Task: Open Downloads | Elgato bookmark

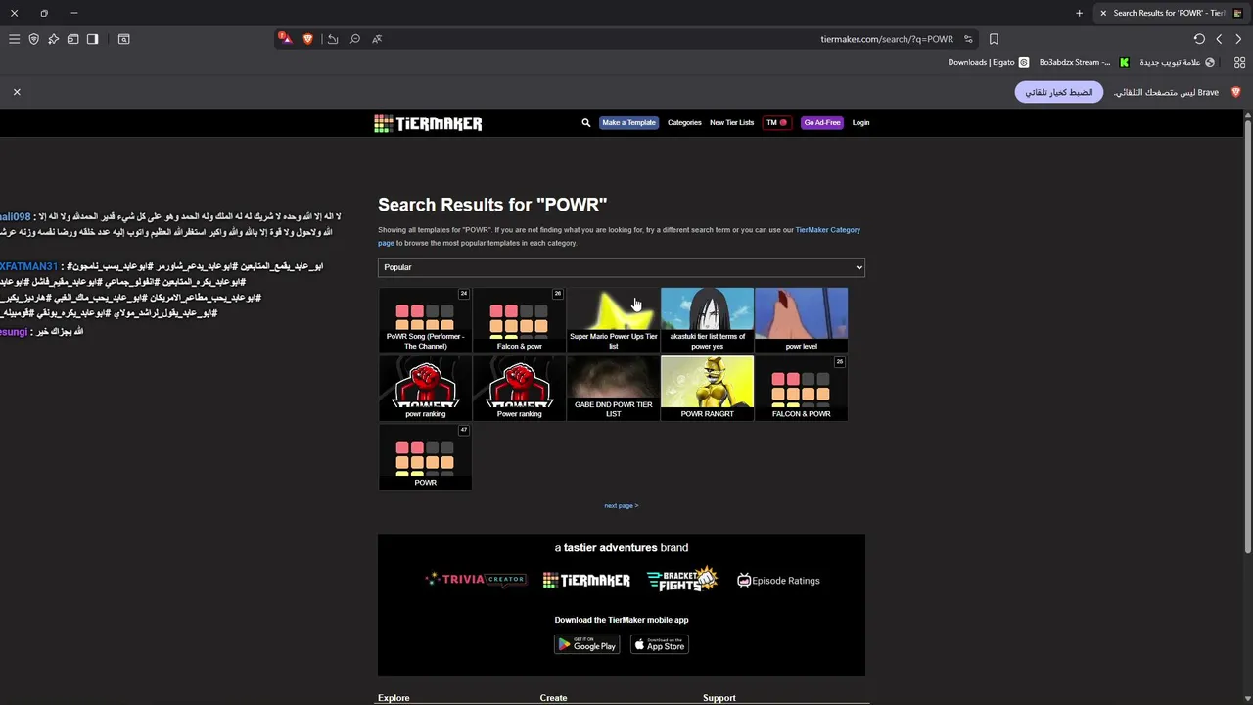Action: tap(988, 62)
